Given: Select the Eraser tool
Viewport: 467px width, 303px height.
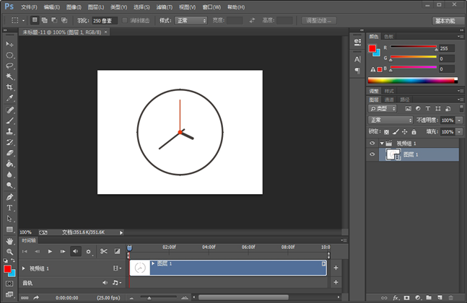Looking at the screenshot, I should (9, 153).
